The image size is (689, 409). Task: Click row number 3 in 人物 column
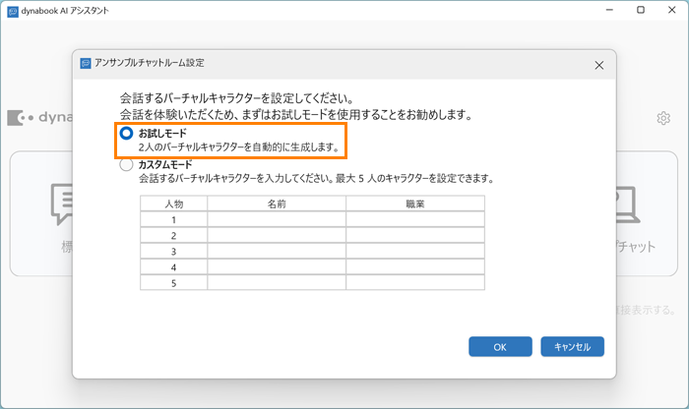pos(173,251)
